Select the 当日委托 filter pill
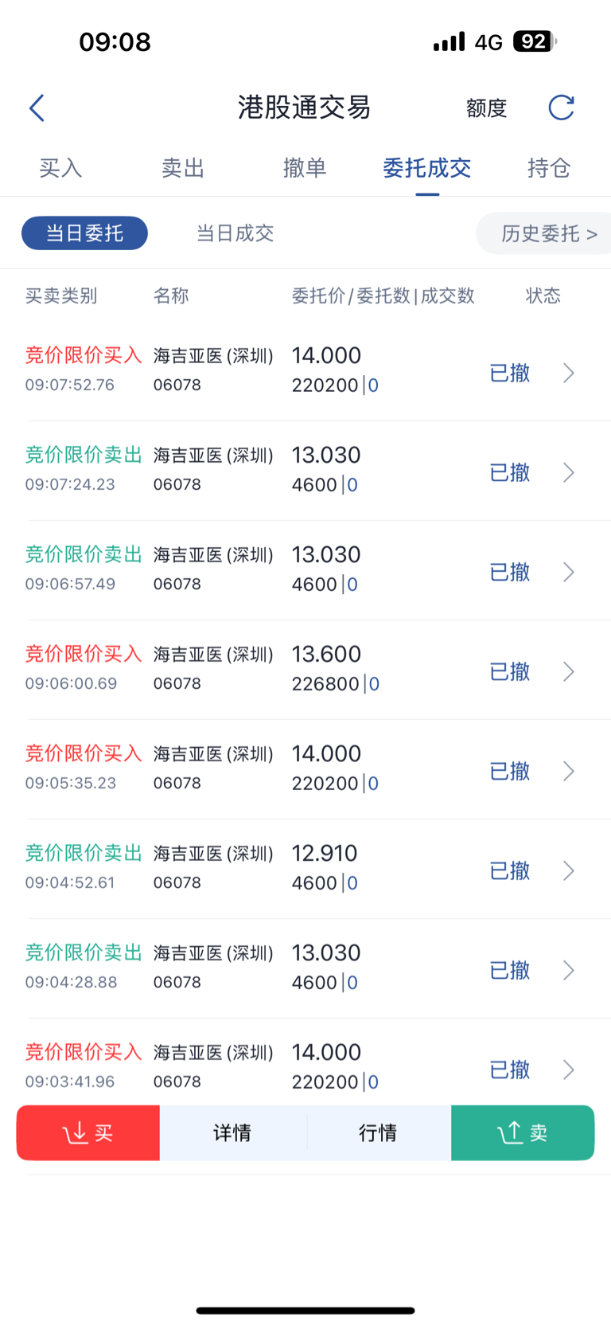Image resolution: width=611 pixels, height=1326 pixels. [84, 233]
